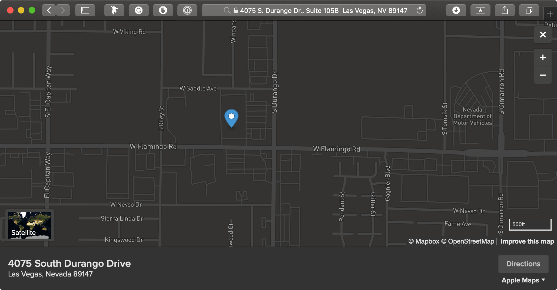
Task: Expand the Apple Maps dropdown
Action: click(523, 280)
